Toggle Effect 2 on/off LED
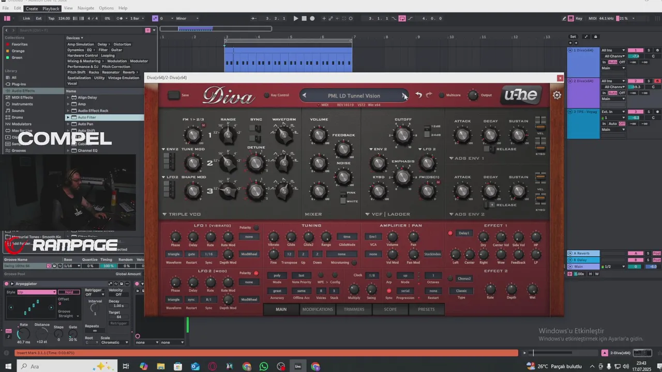This screenshot has height=372, width=662. pyautogui.click(x=450, y=278)
